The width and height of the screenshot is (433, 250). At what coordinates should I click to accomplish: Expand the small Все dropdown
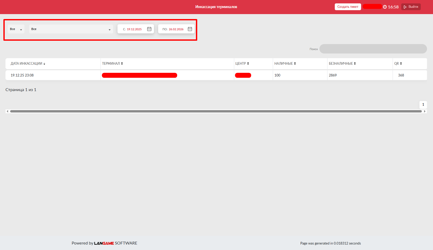point(16,29)
